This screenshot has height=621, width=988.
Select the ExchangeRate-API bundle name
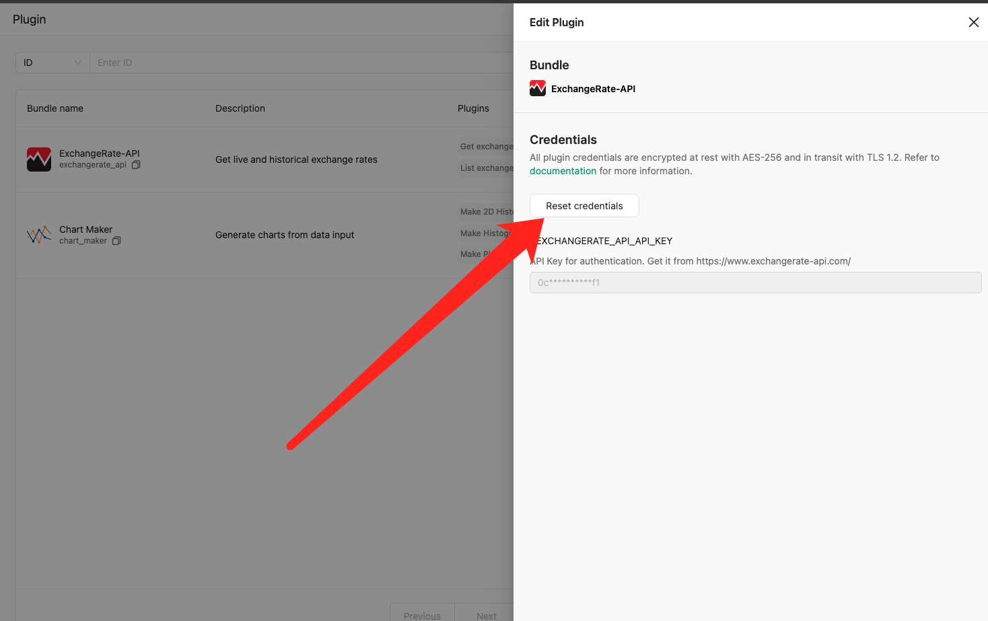[x=100, y=153]
